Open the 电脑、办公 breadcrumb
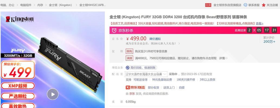Image resolution: width=280 pixels, height=108 pixels. pyautogui.click(x=7, y=5)
